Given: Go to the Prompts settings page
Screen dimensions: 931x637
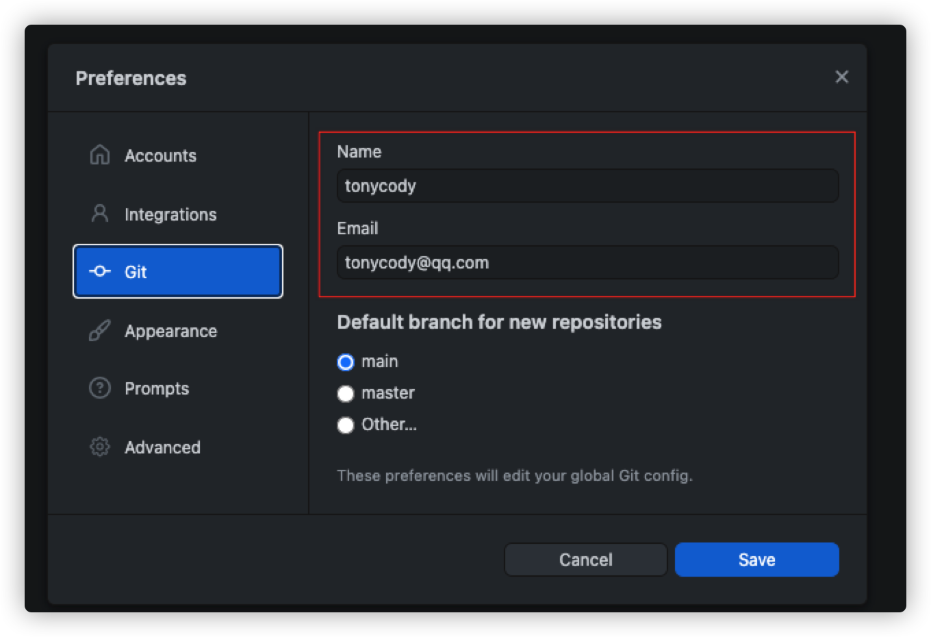Looking at the screenshot, I should [x=157, y=388].
